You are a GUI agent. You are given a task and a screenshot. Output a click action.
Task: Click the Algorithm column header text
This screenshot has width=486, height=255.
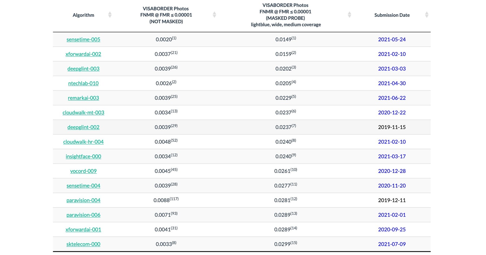coord(83,15)
